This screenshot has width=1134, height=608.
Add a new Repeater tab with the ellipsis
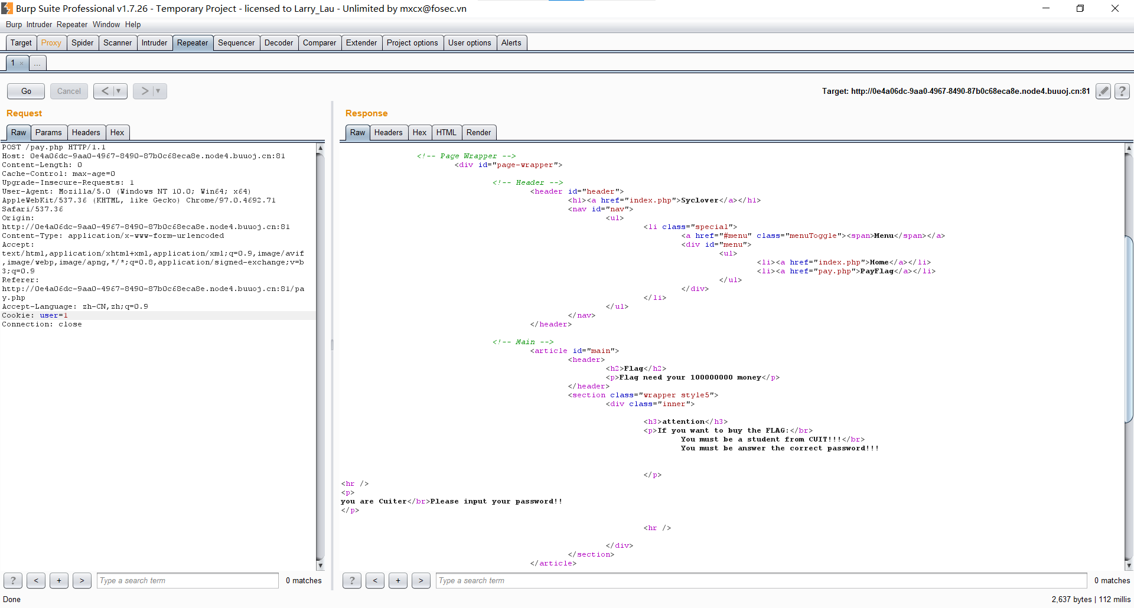pos(37,63)
